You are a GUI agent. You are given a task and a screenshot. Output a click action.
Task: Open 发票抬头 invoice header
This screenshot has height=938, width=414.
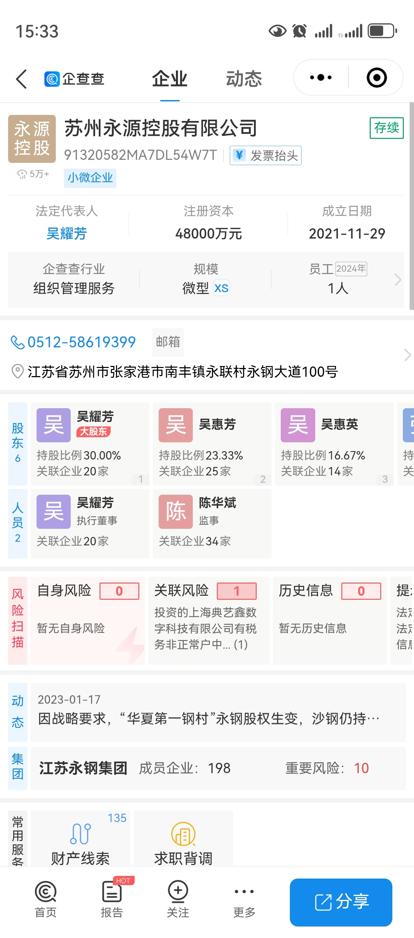click(x=266, y=155)
